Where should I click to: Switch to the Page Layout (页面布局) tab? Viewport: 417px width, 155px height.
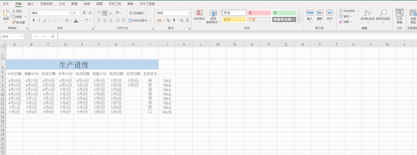(x=46, y=4)
